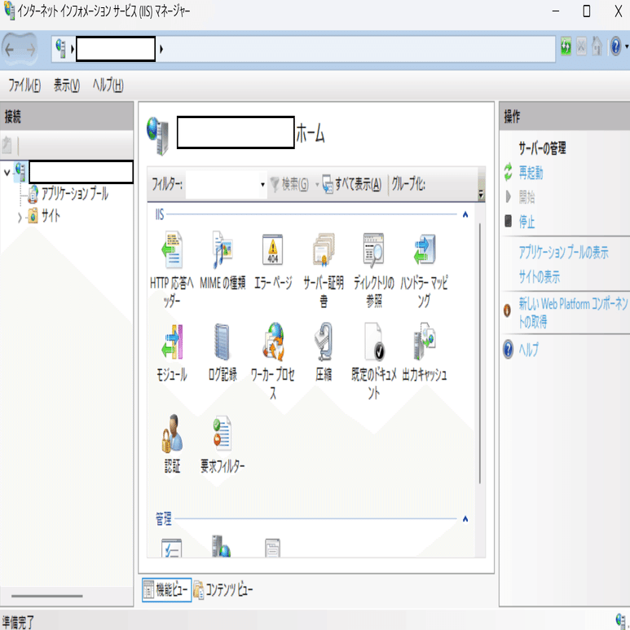This screenshot has width=630, height=630.
Task: Click the address bar path field
Action: pyautogui.click(x=303, y=49)
